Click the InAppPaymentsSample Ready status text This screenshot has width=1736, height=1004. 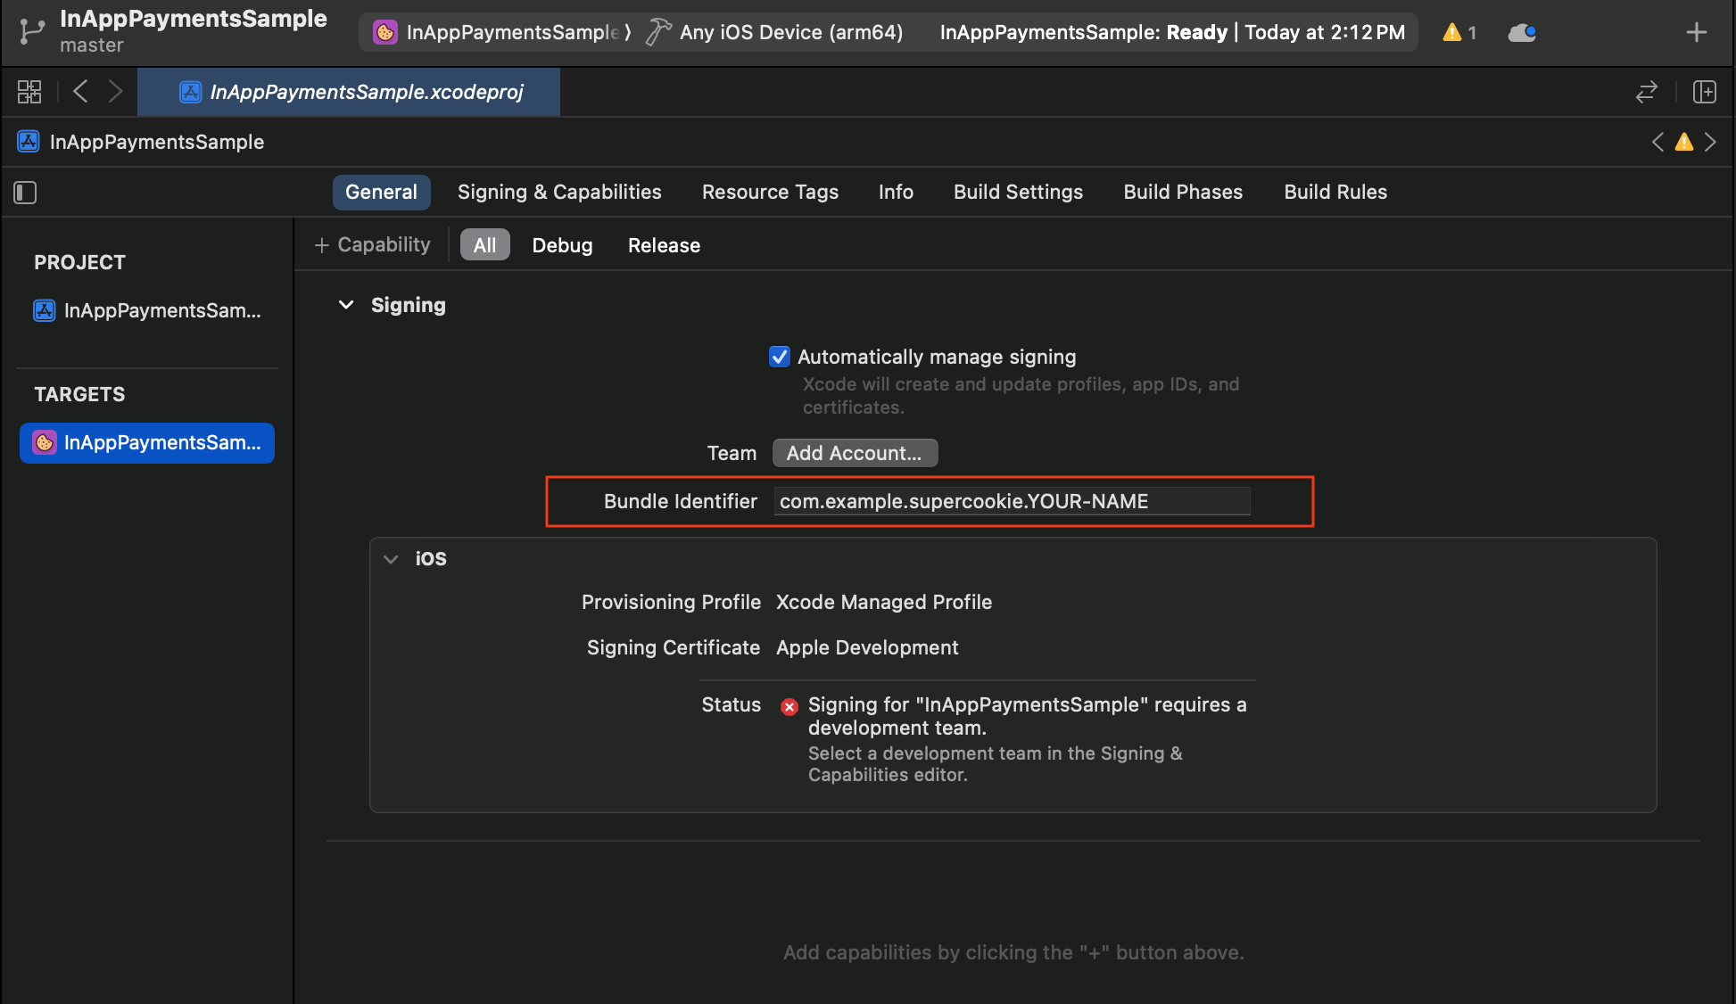click(1172, 33)
